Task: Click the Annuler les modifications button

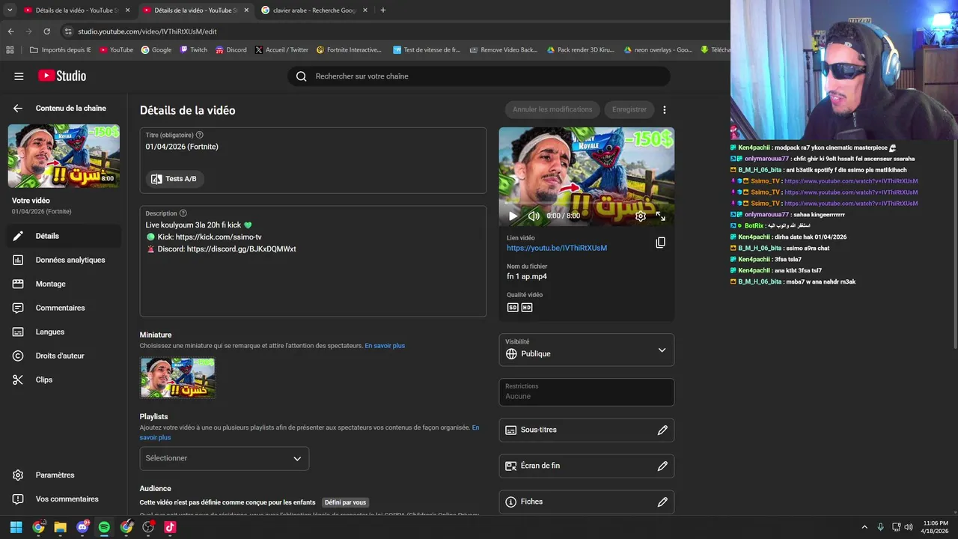Action: [552, 109]
